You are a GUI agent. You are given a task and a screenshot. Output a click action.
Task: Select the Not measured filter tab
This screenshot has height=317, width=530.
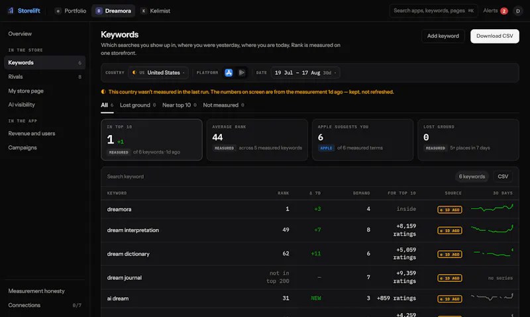(x=223, y=105)
